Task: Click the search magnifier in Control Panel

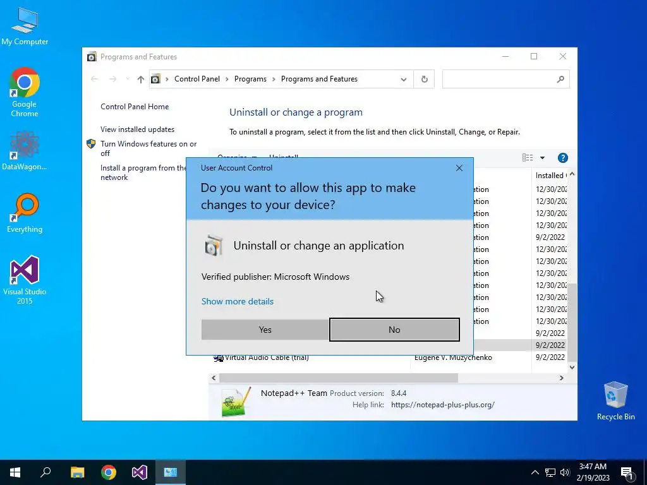Action: [560, 79]
